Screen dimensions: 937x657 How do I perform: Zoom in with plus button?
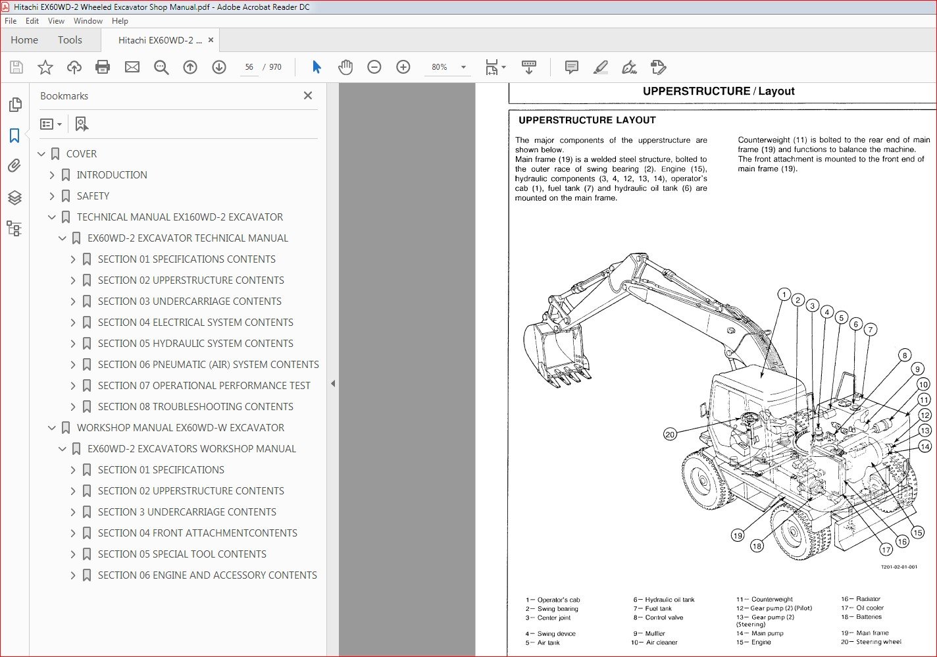click(x=403, y=67)
